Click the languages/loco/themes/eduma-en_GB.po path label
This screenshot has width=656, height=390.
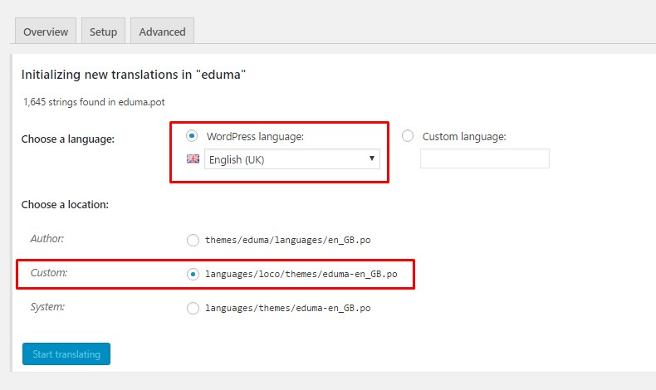301,273
